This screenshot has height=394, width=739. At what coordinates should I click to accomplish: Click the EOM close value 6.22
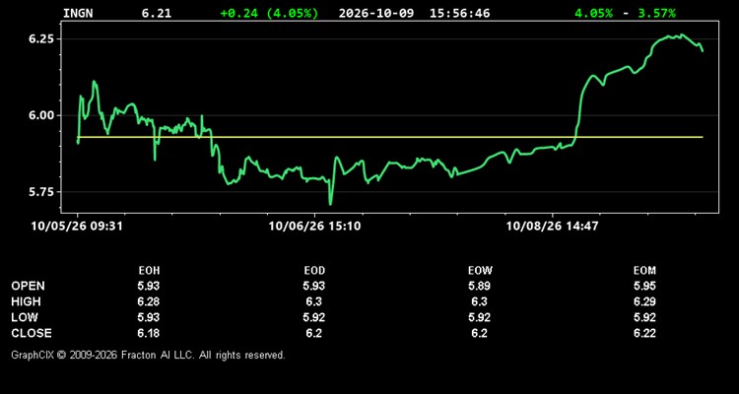(x=644, y=333)
